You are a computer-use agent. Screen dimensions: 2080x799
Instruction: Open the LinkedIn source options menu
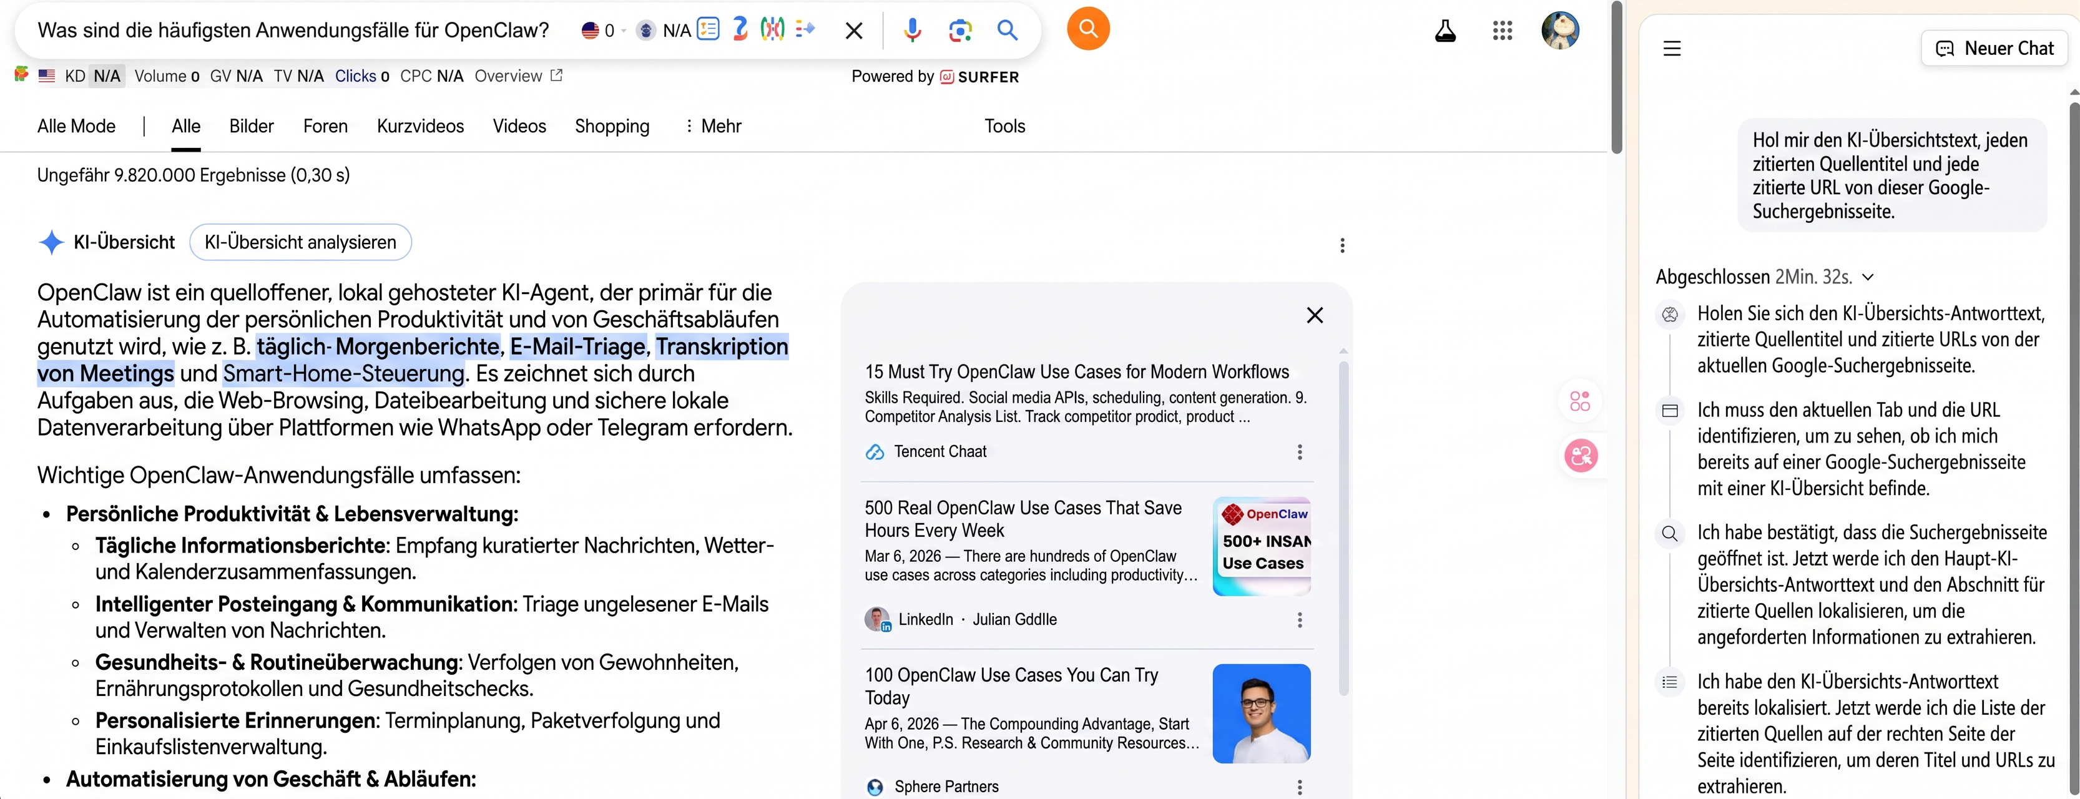pos(1299,620)
